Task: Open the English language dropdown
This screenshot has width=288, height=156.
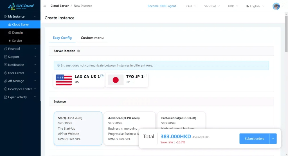Action: point(255,6)
